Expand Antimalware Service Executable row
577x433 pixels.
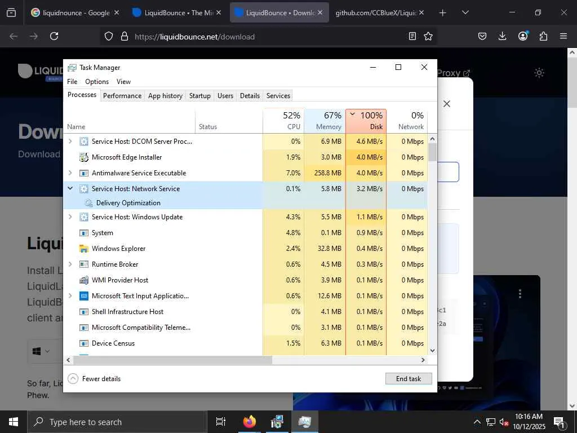click(70, 173)
